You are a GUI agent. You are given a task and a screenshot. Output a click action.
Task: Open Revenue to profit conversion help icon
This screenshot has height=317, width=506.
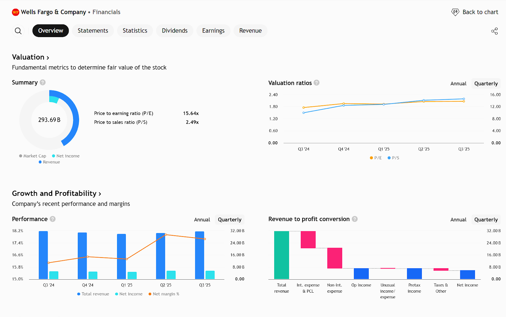[x=355, y=219]
